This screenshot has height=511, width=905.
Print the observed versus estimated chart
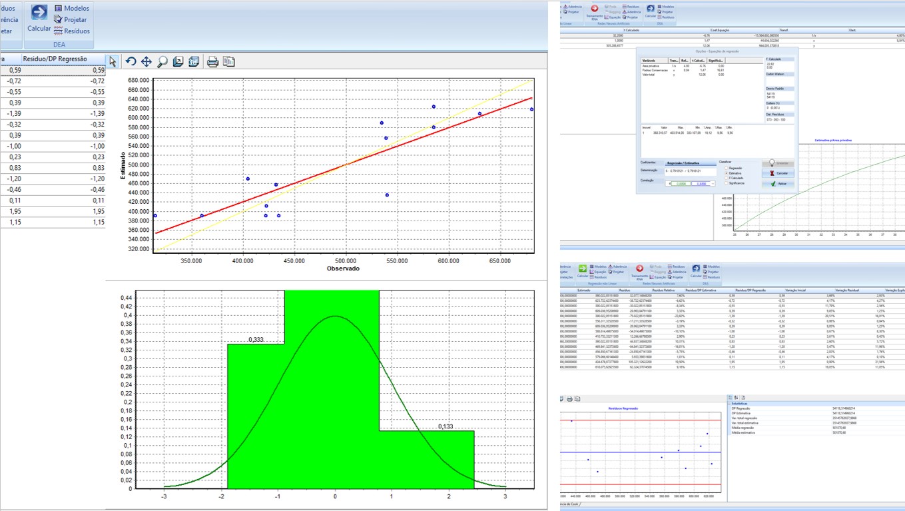(x=212, y=61)
